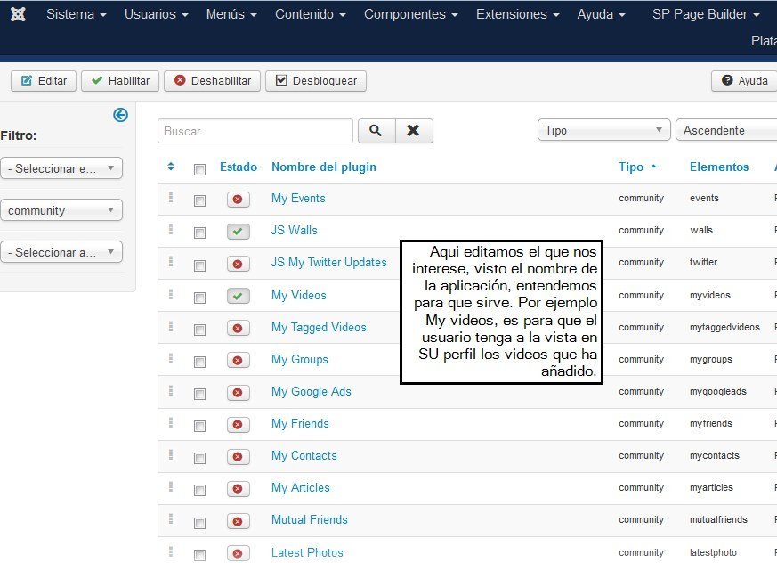
Task: Sort by Estado column header
Action: point(239,167)
